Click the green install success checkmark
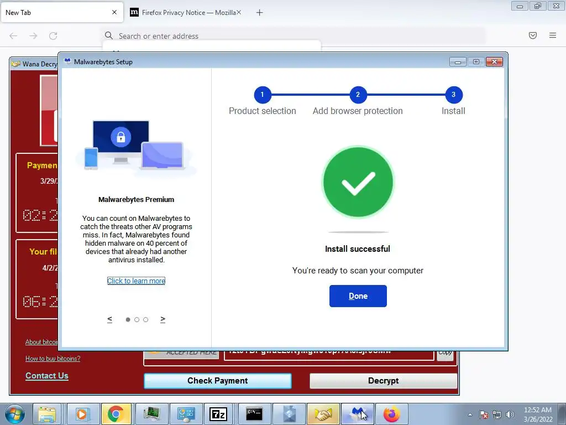 (358, 182)
